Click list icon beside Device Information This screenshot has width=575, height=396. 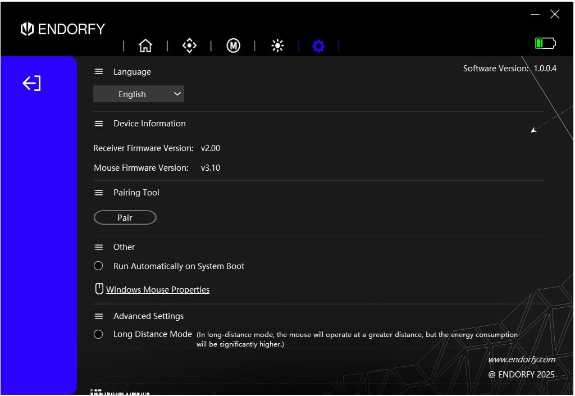coord(98,124)
